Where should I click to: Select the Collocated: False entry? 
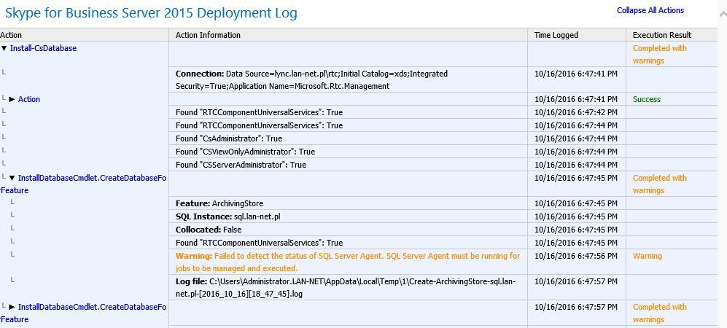209,230
